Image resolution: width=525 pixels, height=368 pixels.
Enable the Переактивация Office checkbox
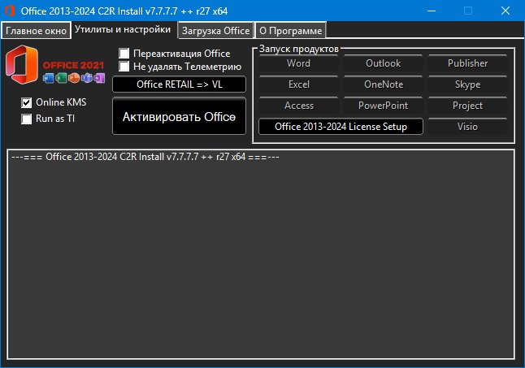click(125, 54)
